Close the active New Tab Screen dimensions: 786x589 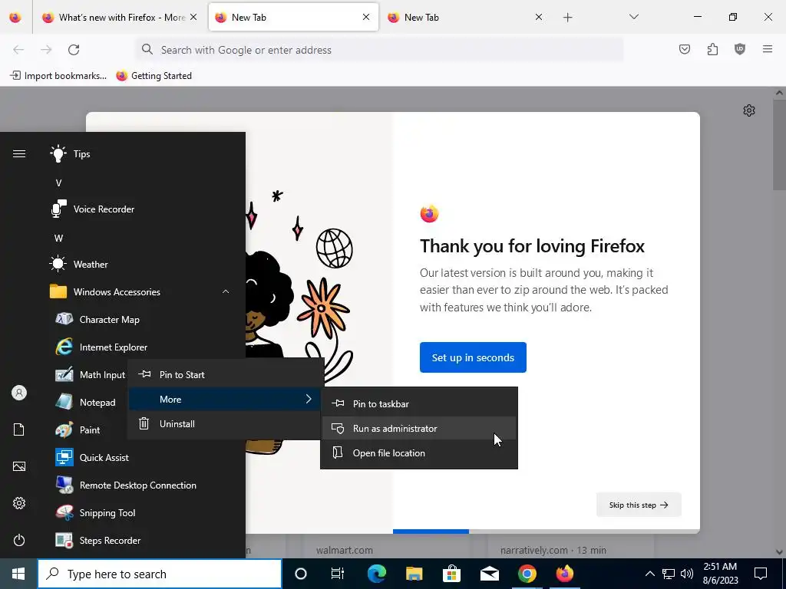[x=366, y=18]
